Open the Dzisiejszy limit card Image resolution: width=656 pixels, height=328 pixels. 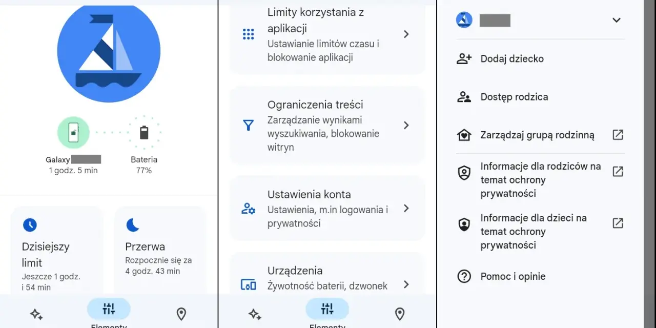(x=57, y=250)
